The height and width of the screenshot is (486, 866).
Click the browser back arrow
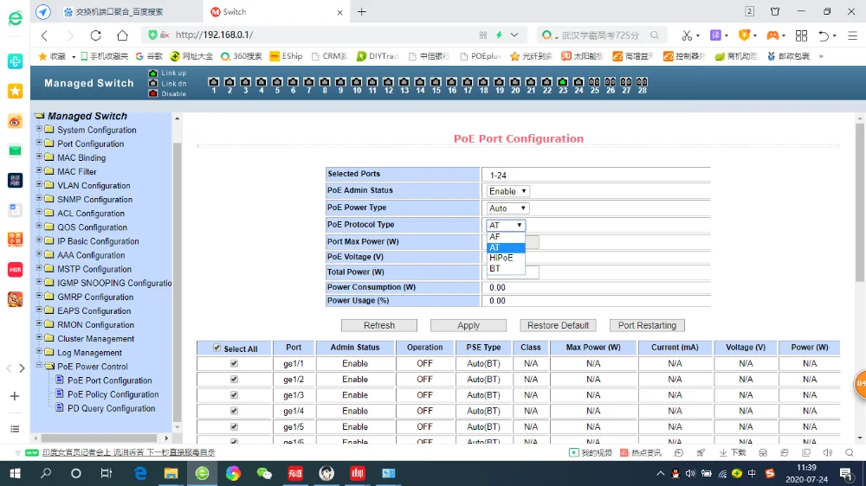coord(45,35)
